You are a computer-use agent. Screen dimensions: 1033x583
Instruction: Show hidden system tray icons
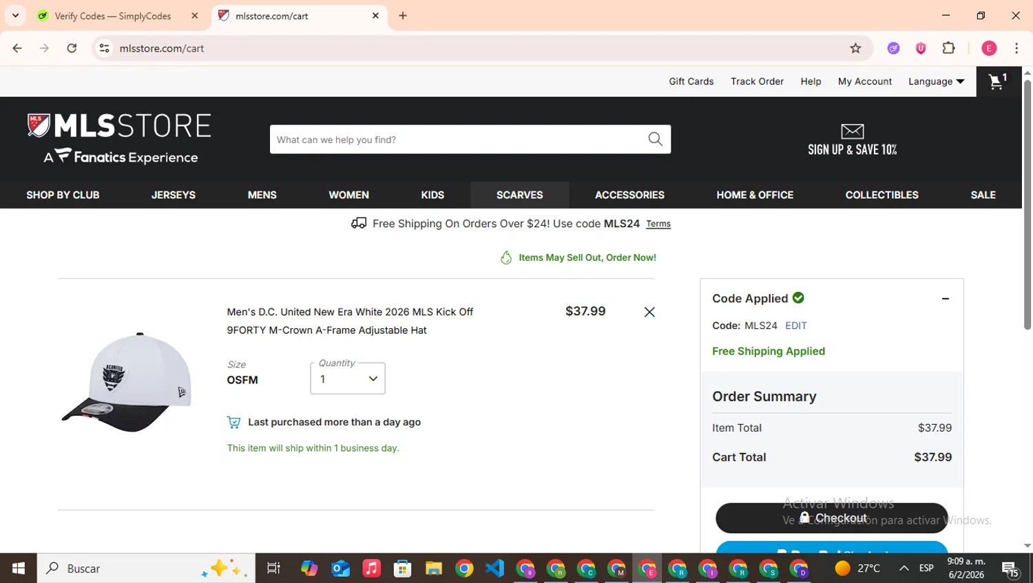pos(904,569)
